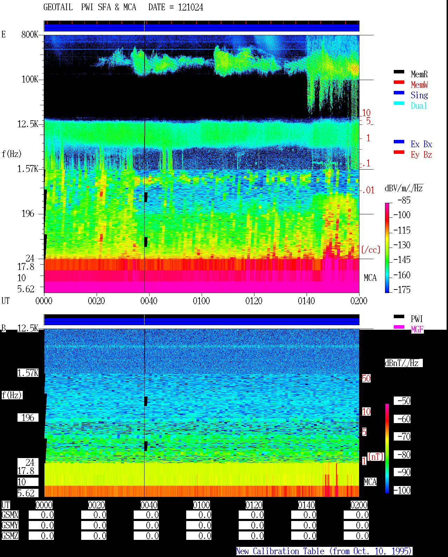Viewport: 448px width, 557px height.
Task: Click the 0140 UT tick label under E panel
Action: [306, 301]
